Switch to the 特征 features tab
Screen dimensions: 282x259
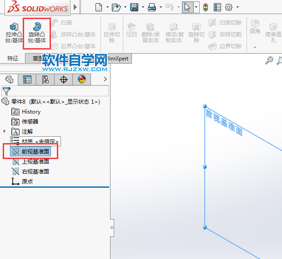click(13, 58)
